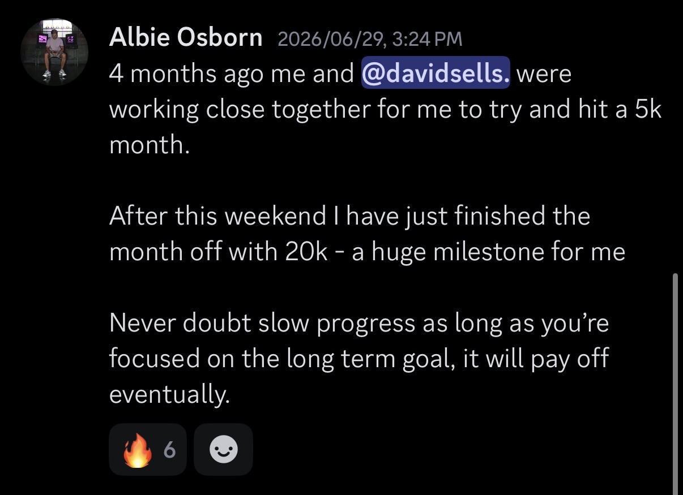Screen dimensions: 683x495
Task: Click the word "20k" in the message
Action: [x=306, y=251]
